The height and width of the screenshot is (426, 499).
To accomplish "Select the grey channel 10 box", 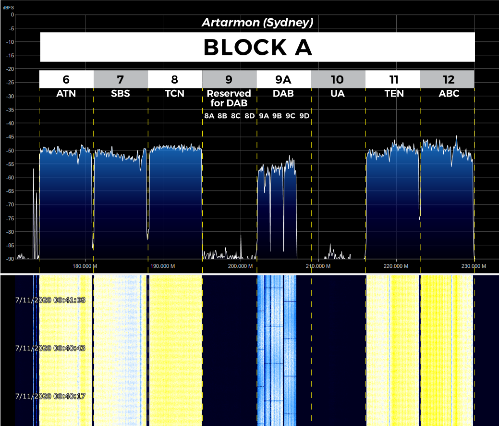I will click(338, 79).
